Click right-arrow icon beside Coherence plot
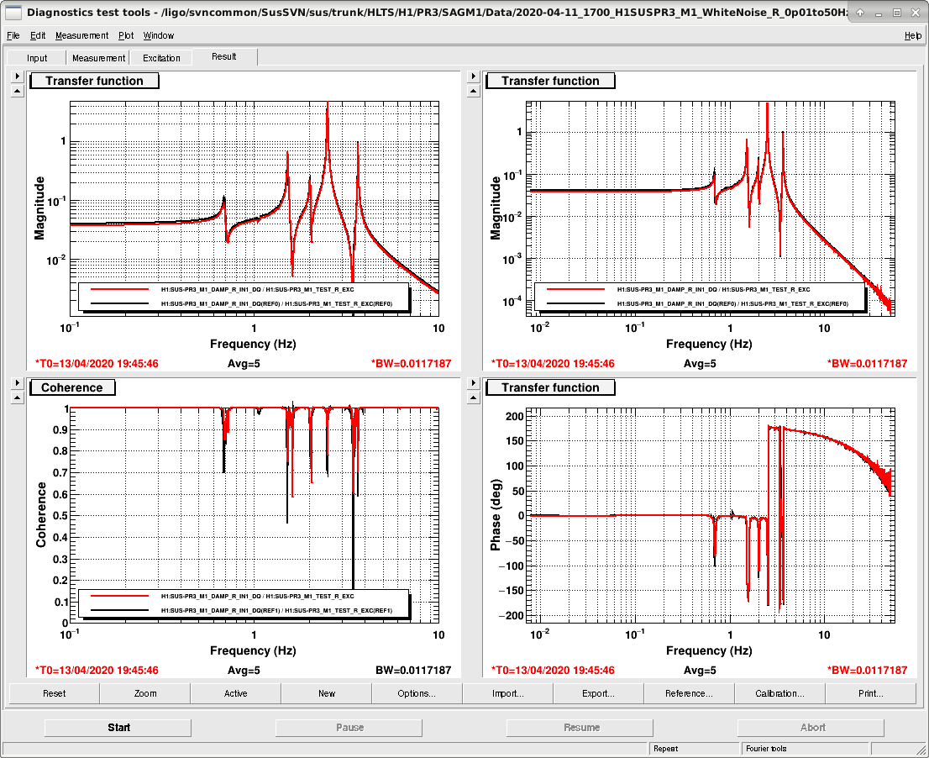Viewport: 929px width, 758px height. [x=17, y=383]
